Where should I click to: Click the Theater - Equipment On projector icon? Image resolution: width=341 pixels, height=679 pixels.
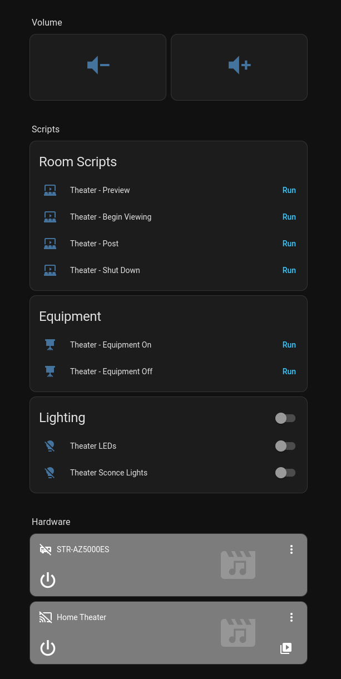tap(50, 345)
